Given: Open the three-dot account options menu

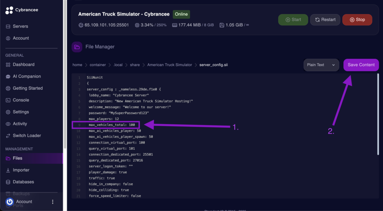Looking at the screenshot, I should coord(52,202).
